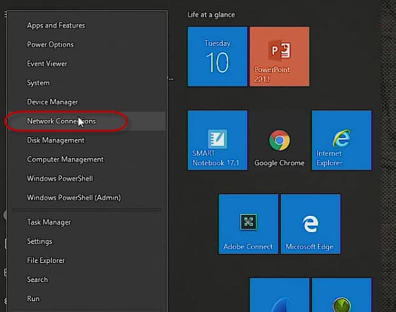
Task: Open Apps and Features
Action: pos(87,26)
